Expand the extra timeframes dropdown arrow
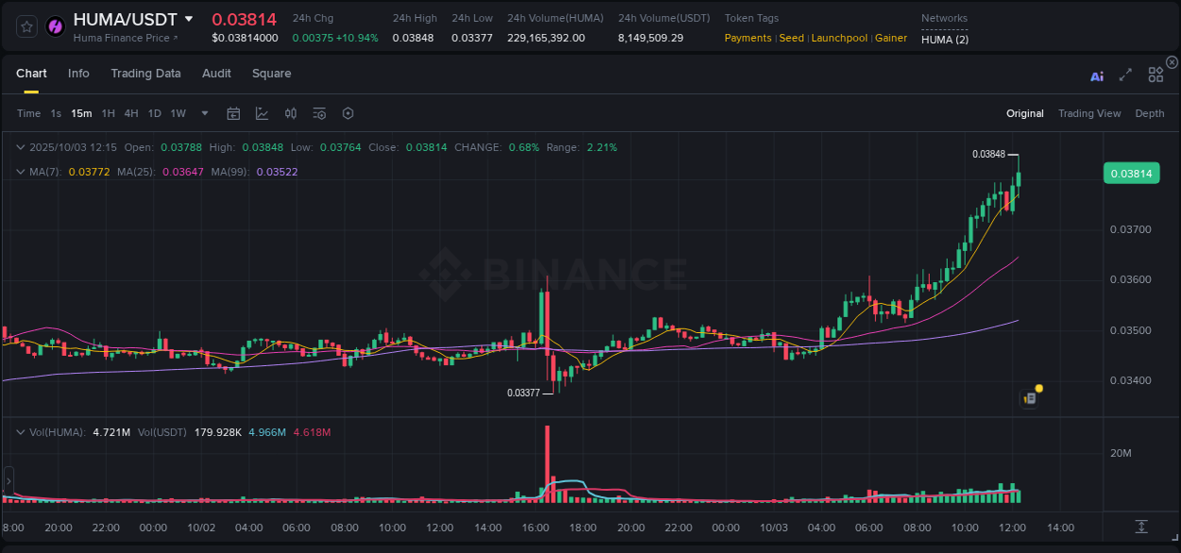 [x=203, y=113]
